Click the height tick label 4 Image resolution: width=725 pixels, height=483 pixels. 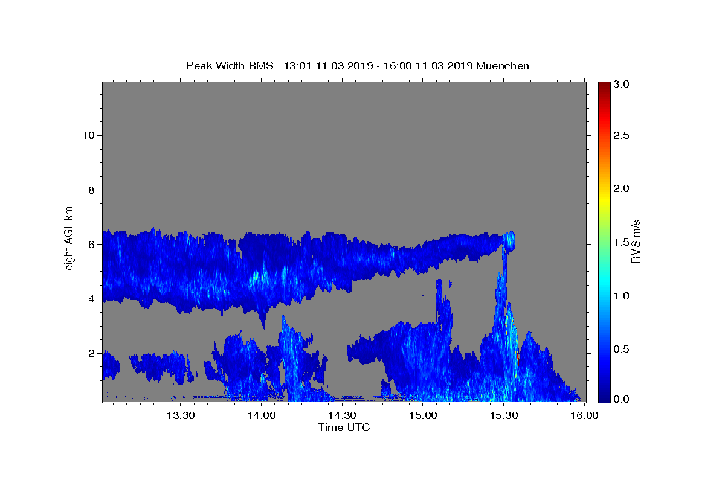coord(92,299)
